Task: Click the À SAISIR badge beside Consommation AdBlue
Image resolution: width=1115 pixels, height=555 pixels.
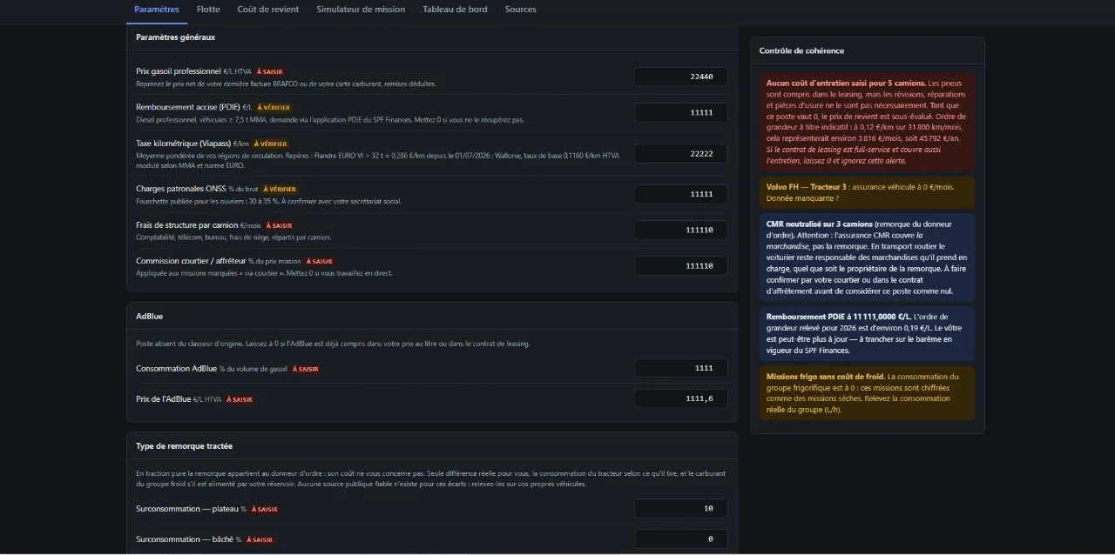Action: 306,369
